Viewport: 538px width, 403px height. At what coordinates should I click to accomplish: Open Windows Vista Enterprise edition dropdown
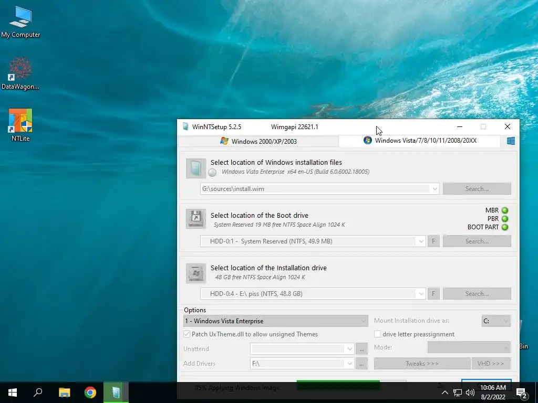click(x=275, y=321)
